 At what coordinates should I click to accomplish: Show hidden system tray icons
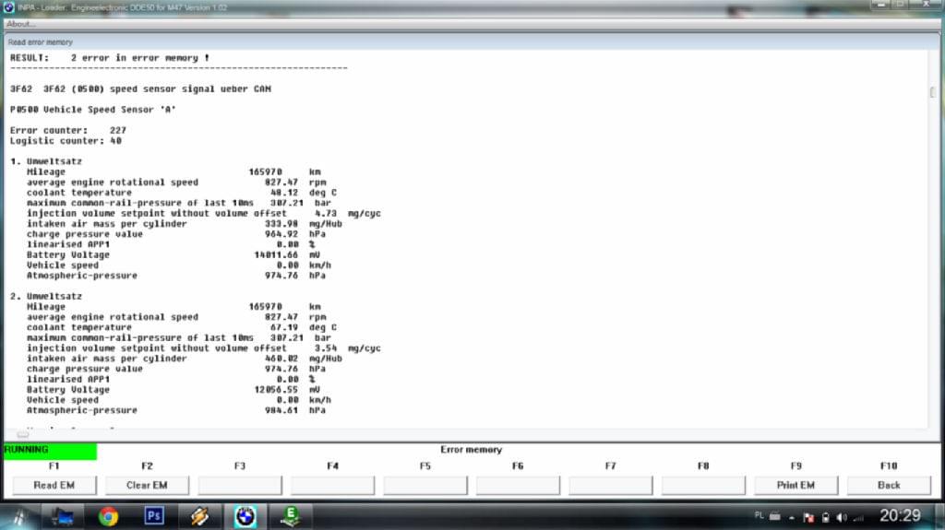[791, 518]
